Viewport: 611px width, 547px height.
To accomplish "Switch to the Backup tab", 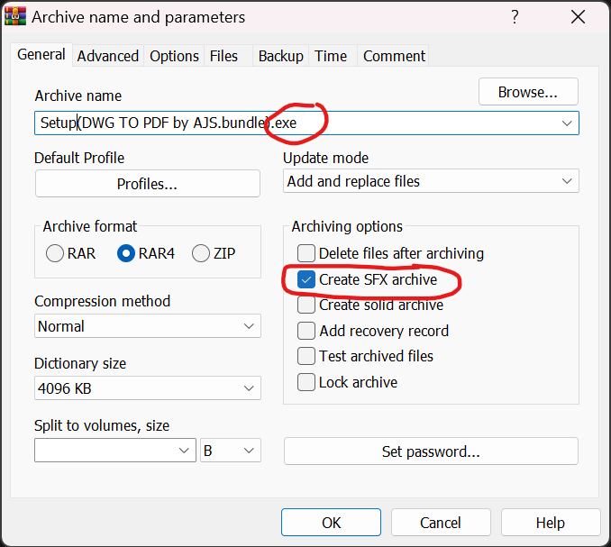I will click(x=281, y=56).
